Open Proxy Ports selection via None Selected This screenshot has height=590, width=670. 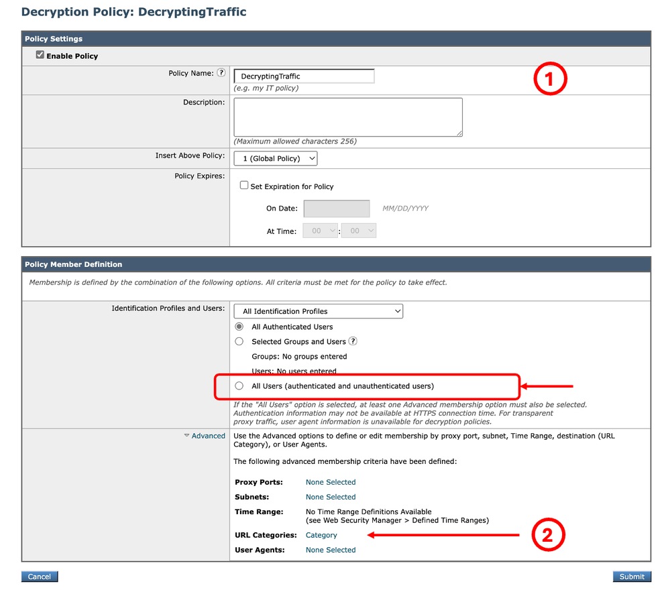click(330, 482)
